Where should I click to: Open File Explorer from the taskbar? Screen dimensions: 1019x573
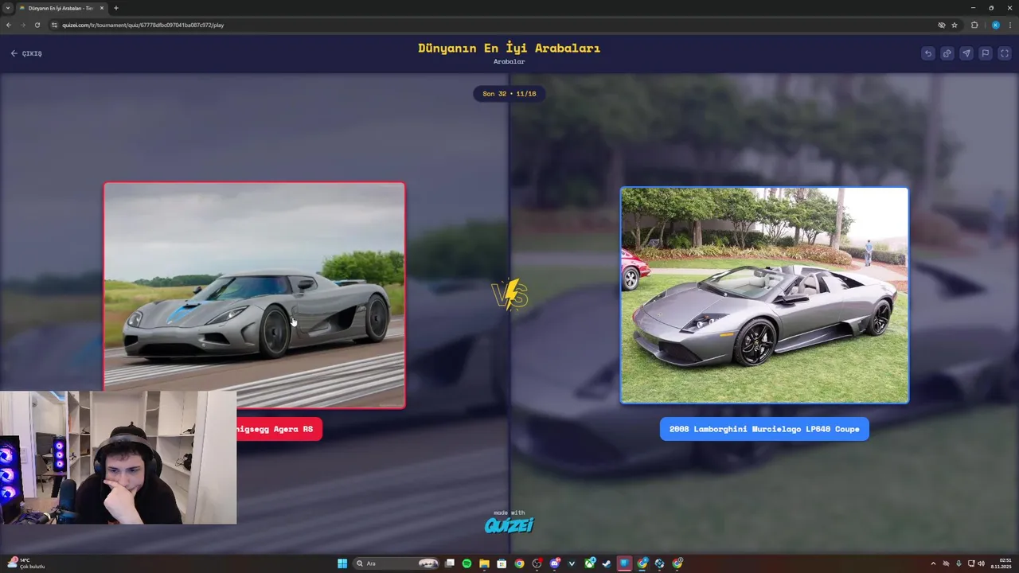point(484,563)
